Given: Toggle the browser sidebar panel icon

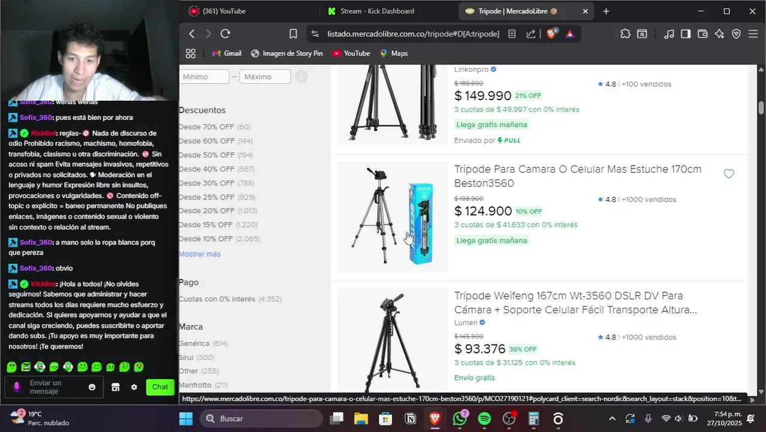Looking at the screenshot, I should [686, 34].
